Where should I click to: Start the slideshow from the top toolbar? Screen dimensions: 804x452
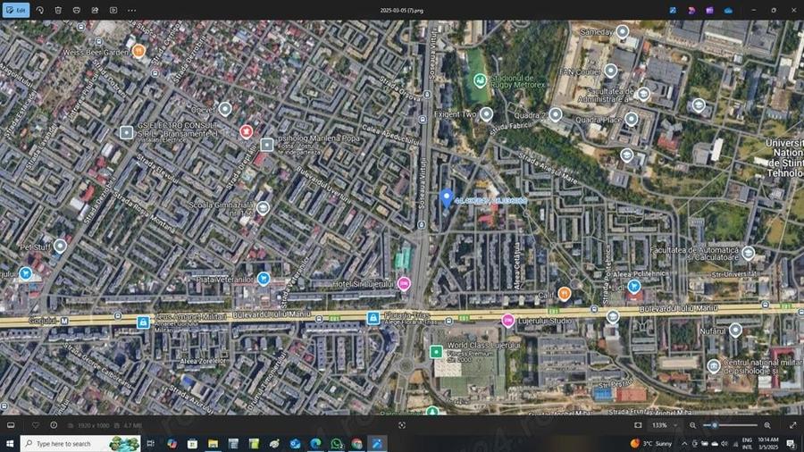113,10
